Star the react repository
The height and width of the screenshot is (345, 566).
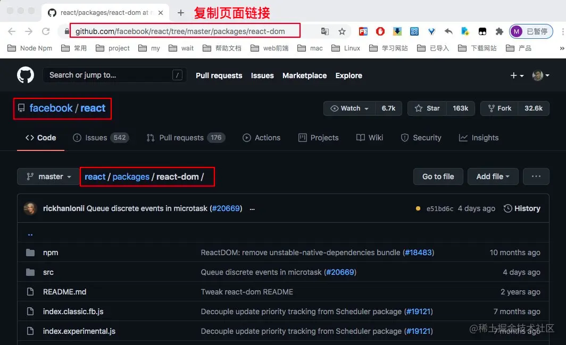(427, 108)
